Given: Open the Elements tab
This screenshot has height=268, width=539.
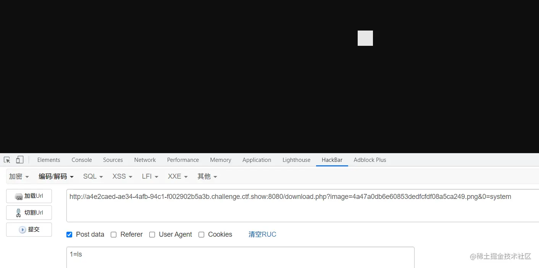Looking at the screenshot, I should click(48, 160).
